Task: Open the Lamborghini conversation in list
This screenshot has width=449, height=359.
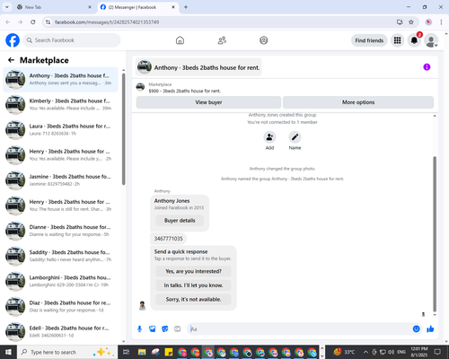Action: coord(60,281)
